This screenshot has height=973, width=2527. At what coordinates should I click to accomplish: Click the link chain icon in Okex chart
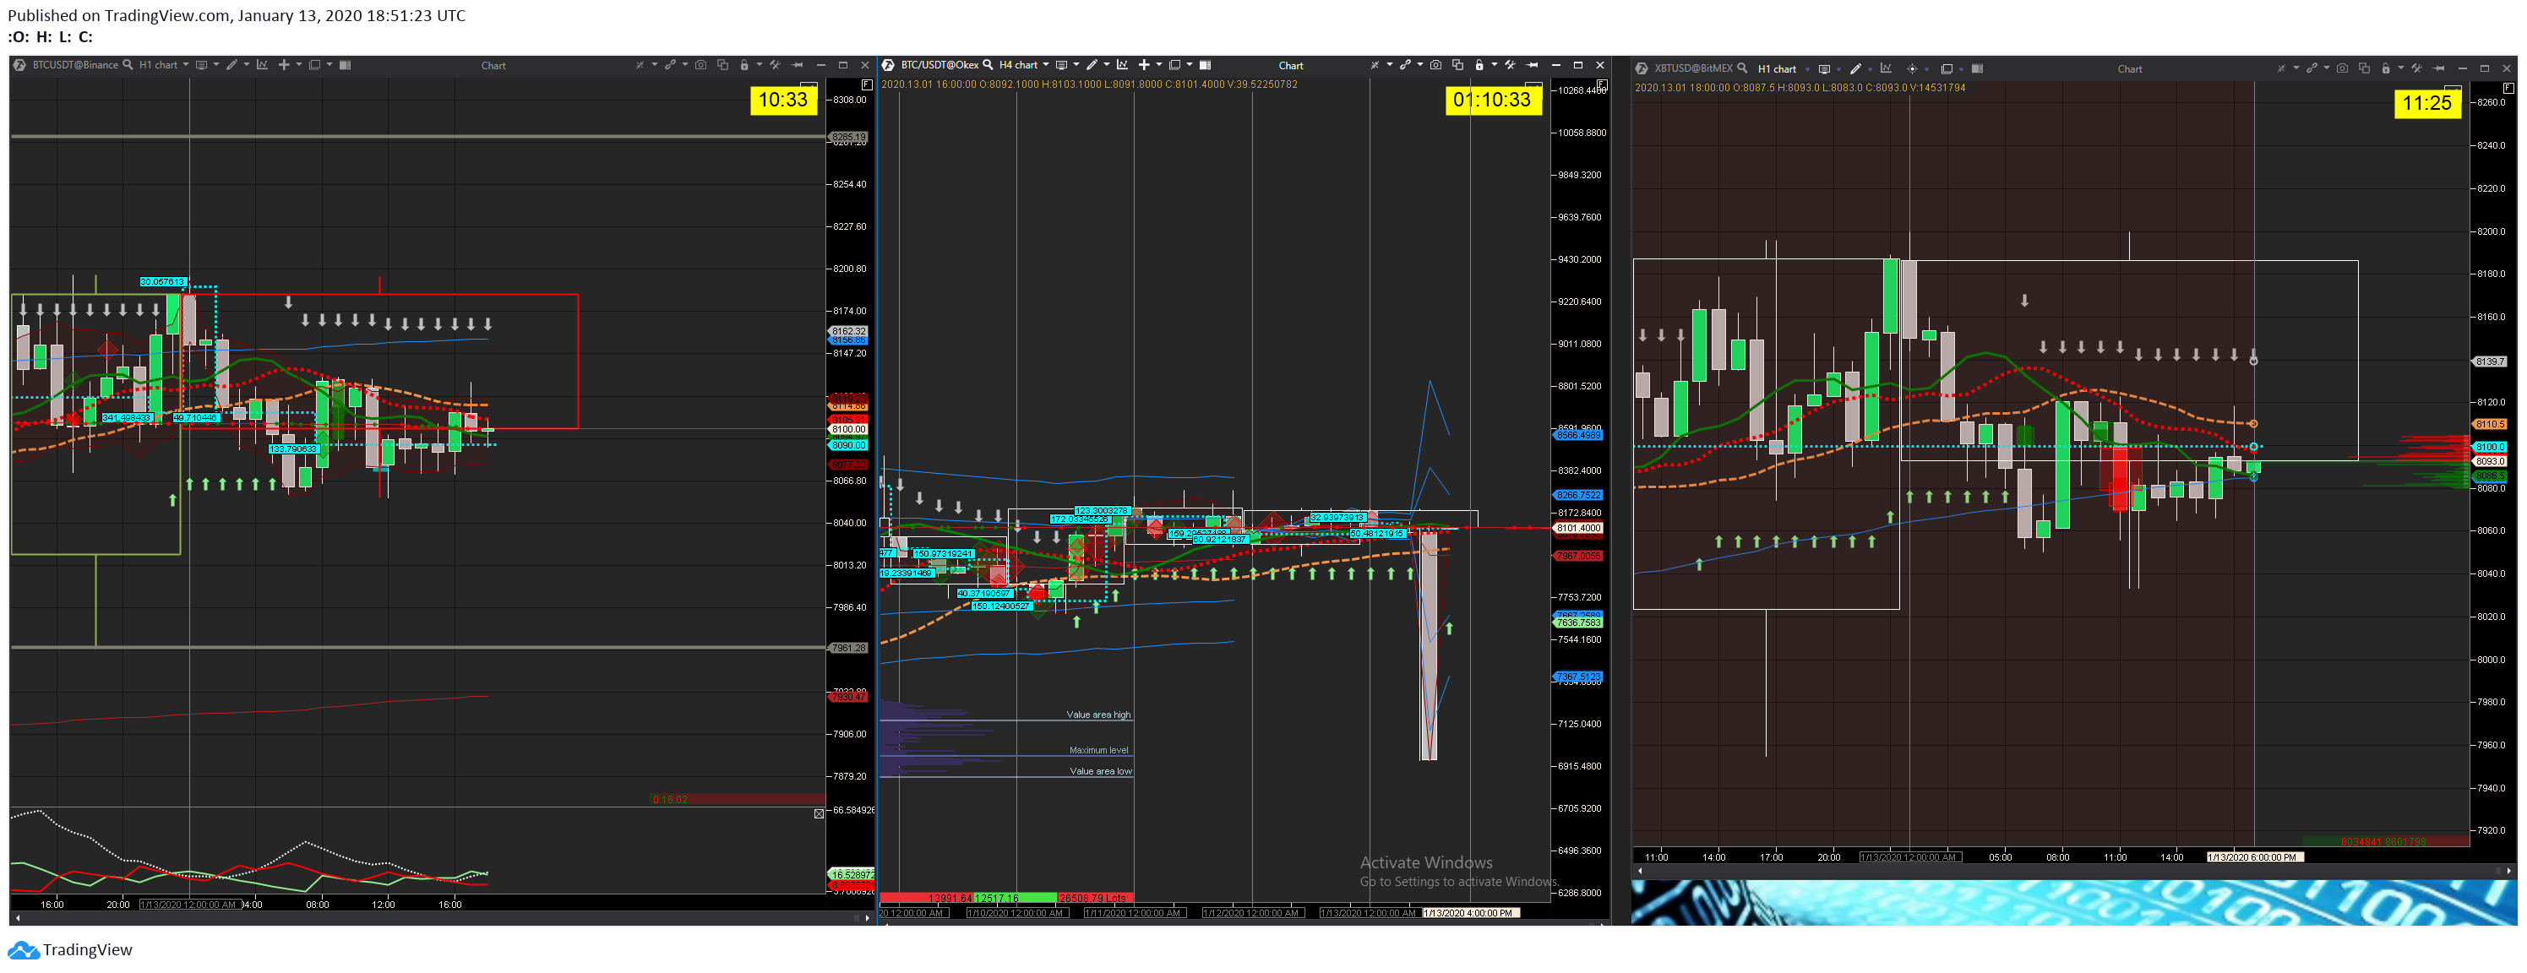tap(1405, 65)
